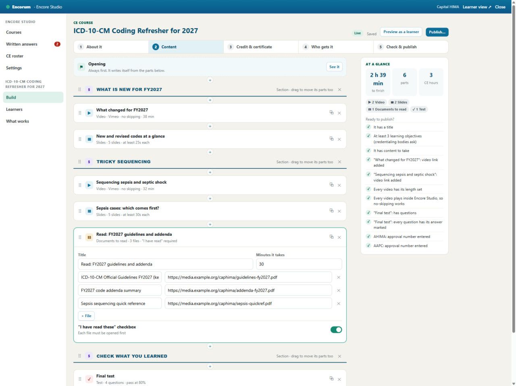Open "Learner view" link in top bar
Screen dimensions: 516x386
477,7
